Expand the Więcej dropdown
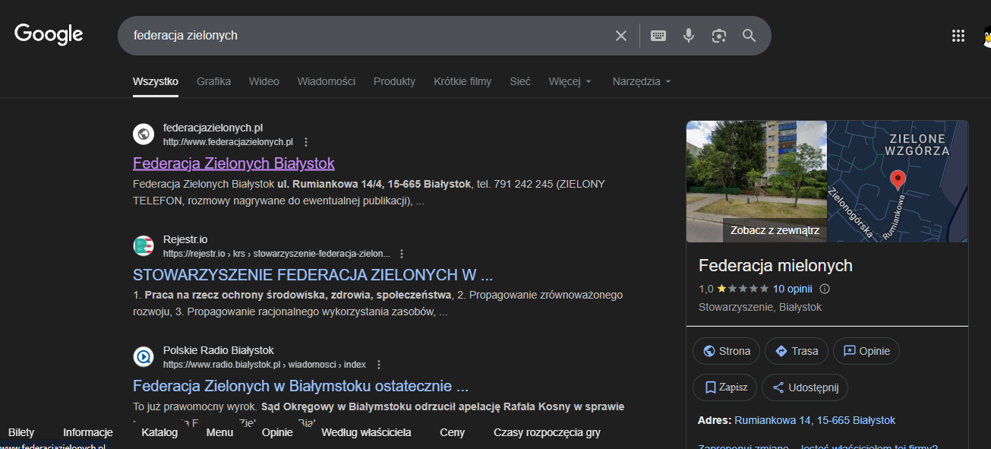This screenshot has height=449, width=991. [570, 81]
